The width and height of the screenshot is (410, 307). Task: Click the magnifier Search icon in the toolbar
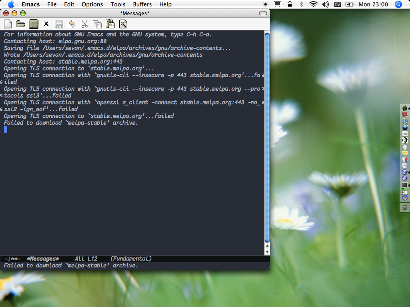pyautogui.click(x=123, y=24)
